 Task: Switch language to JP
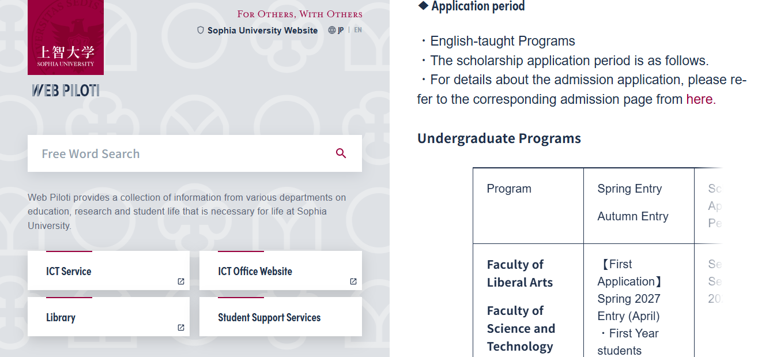(341, 30)
